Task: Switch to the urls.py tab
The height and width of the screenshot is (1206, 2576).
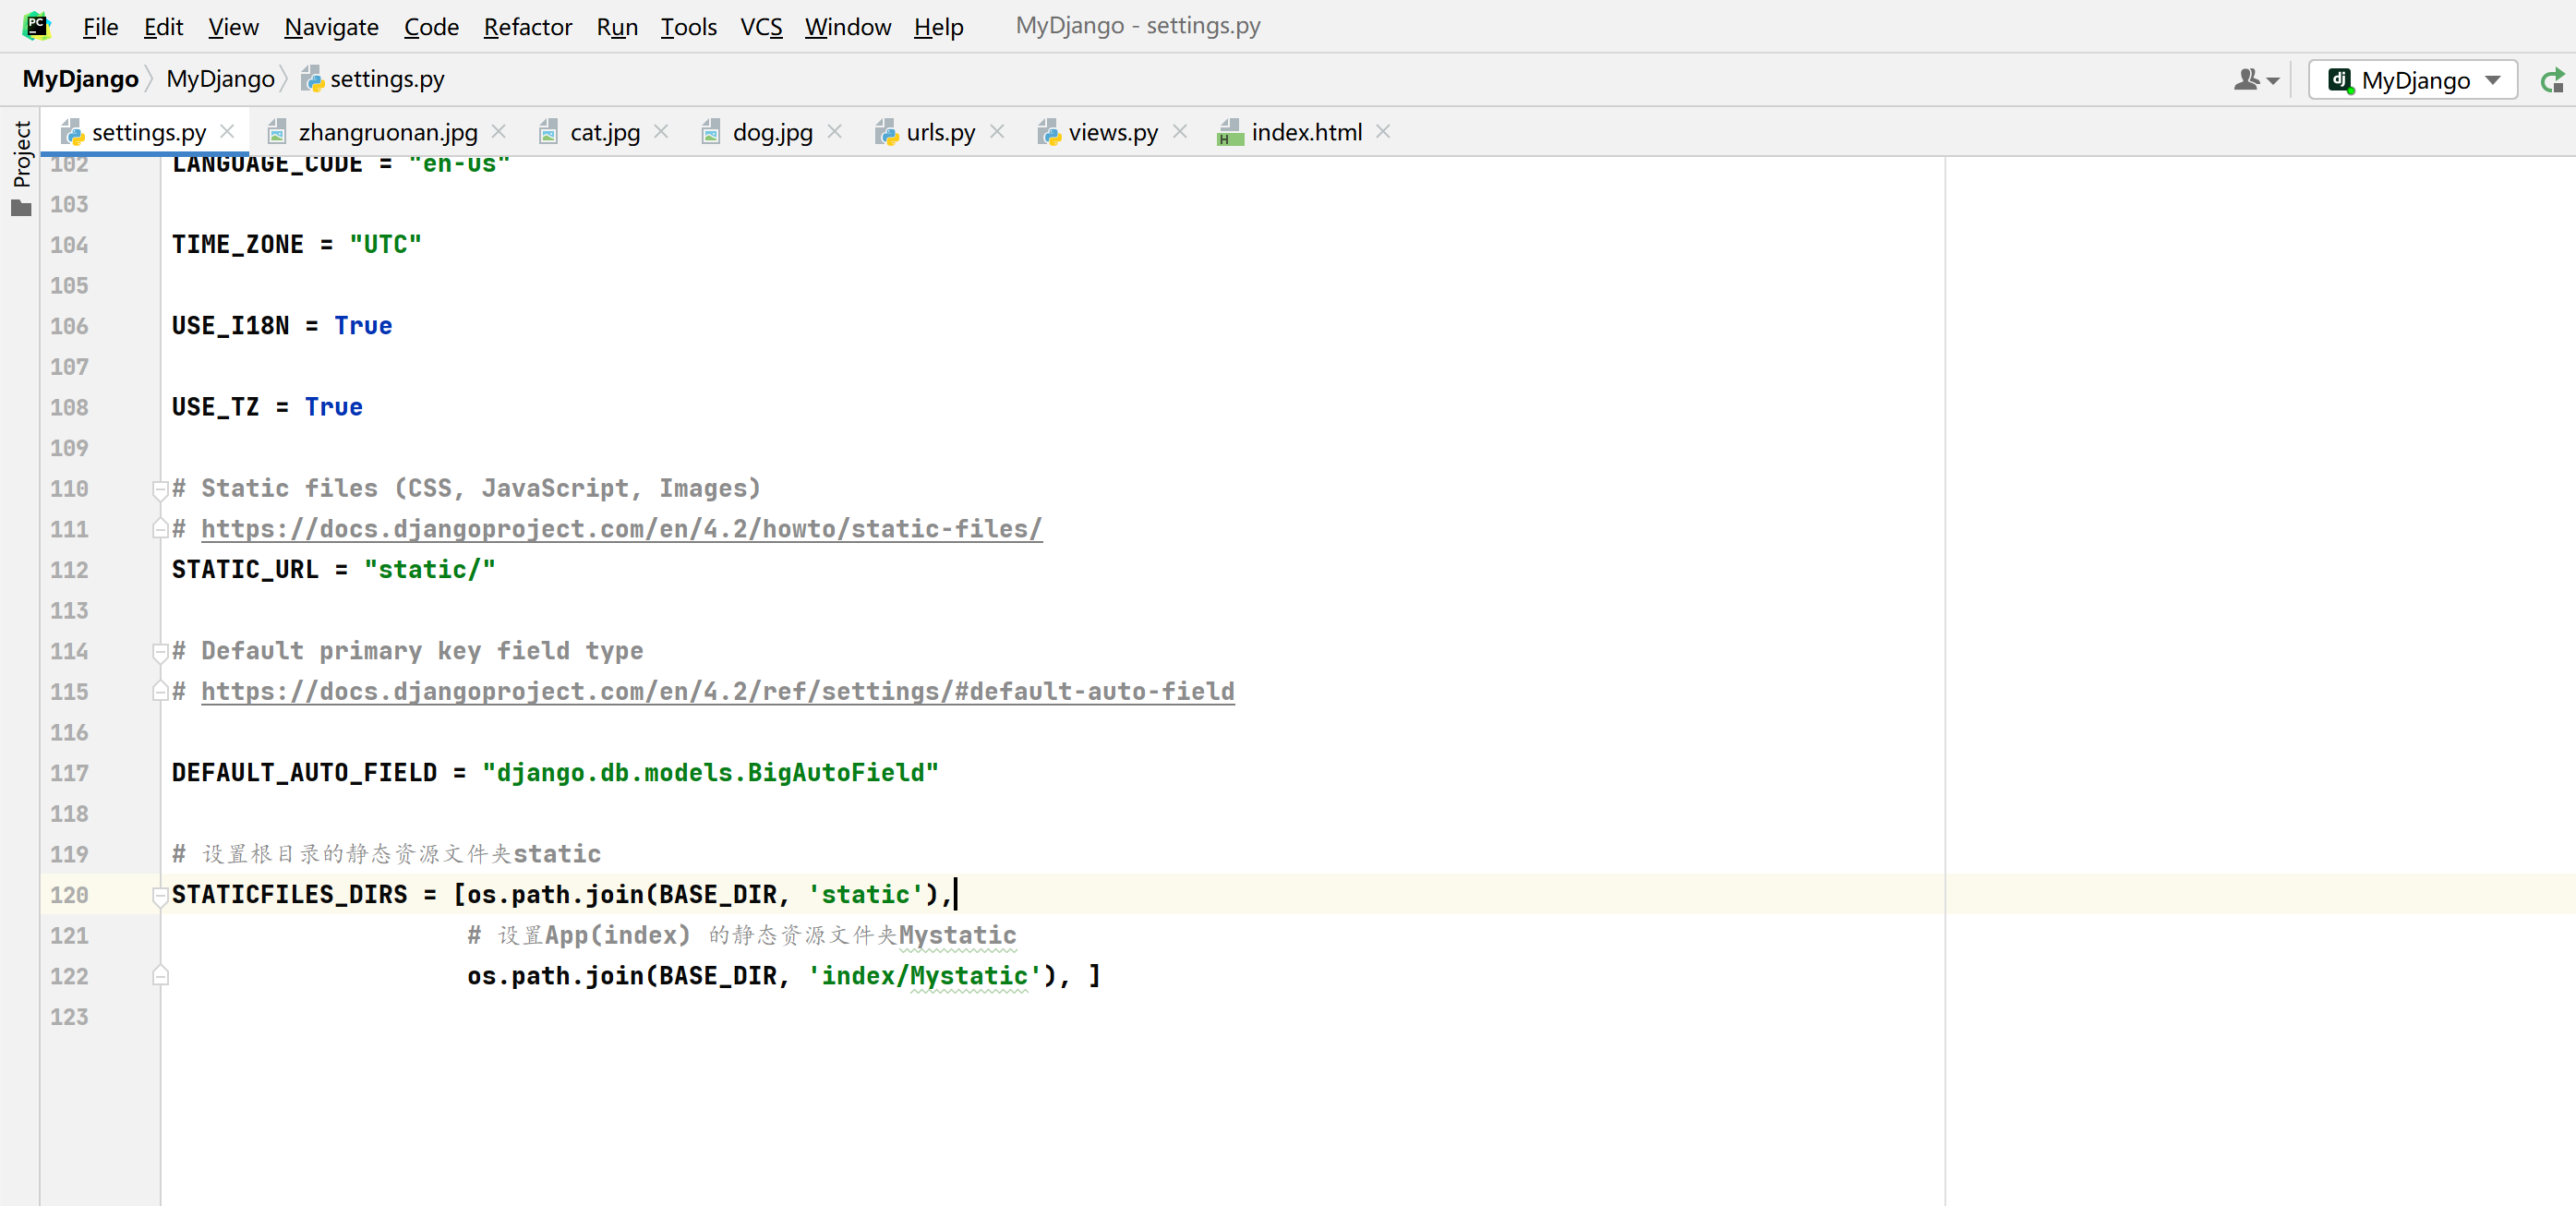Action: (x=938, y=132)
